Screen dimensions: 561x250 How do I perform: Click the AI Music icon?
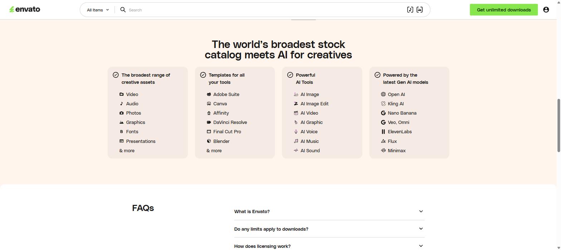[296, 141]
